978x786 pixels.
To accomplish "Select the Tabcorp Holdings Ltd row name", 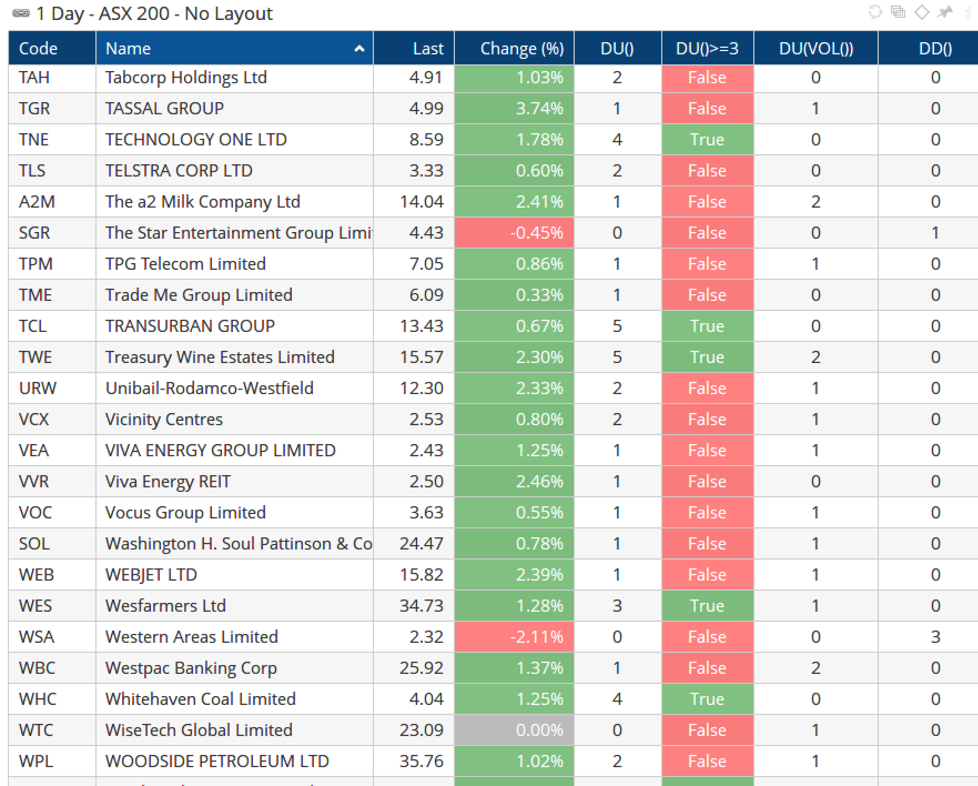I will pyautogui.click(x=235, y=77).
